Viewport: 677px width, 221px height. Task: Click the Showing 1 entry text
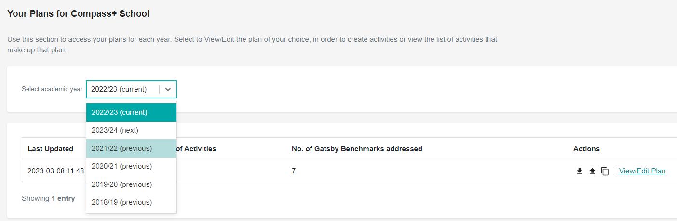48,198
